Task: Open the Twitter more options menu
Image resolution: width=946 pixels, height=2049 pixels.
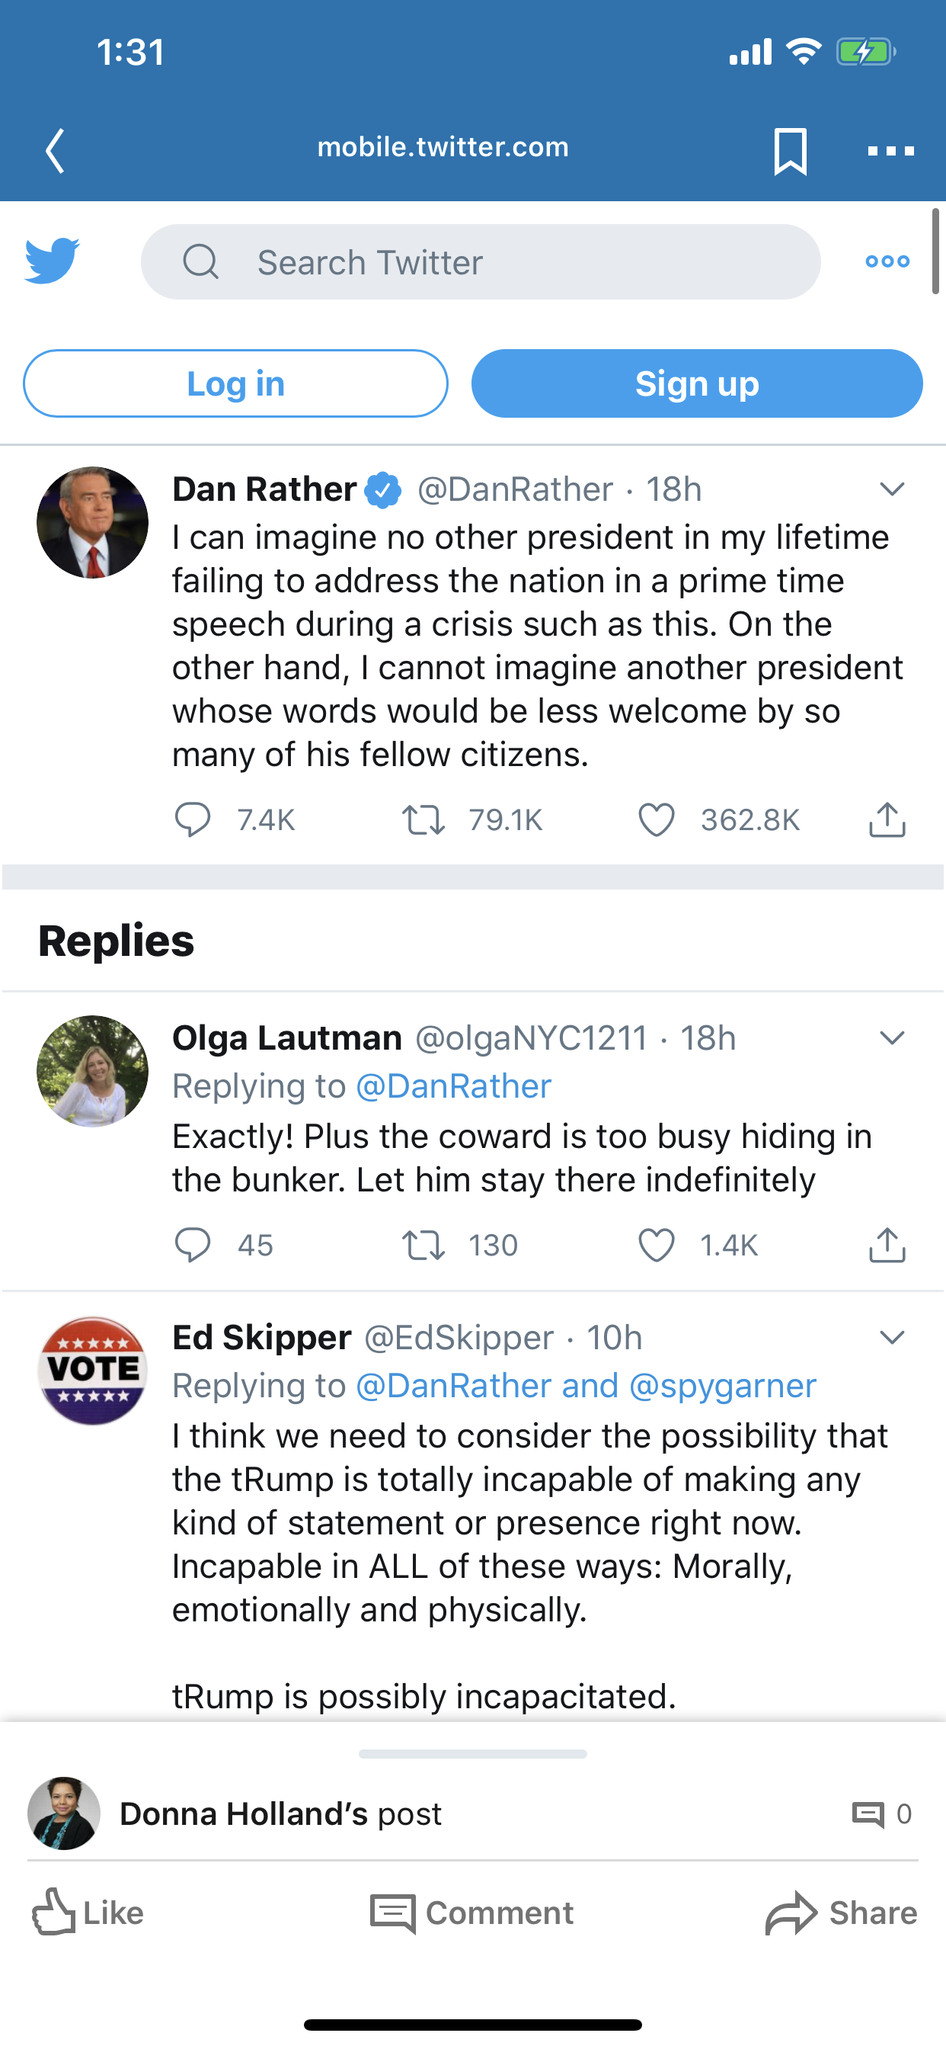Action: click(x=887, y=261)
